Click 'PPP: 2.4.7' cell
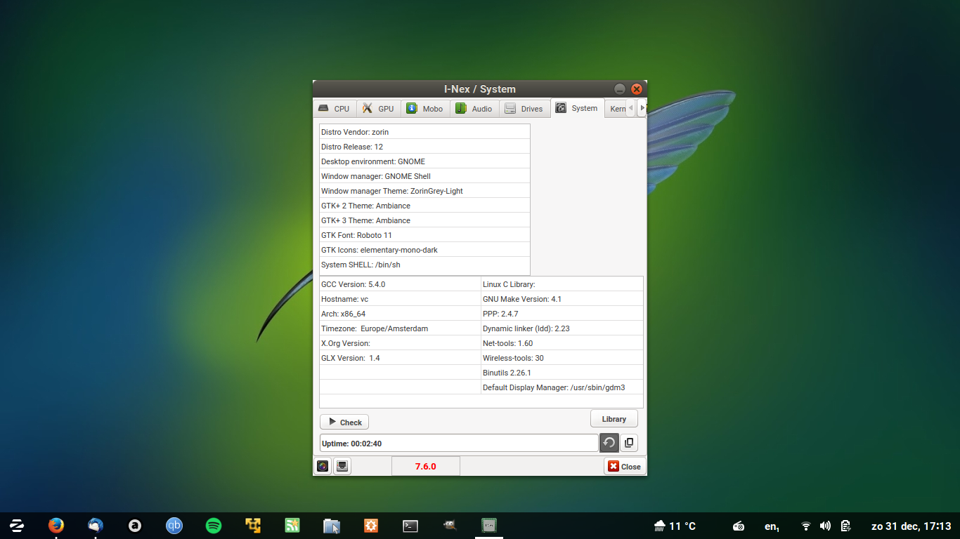 [562, 313]
